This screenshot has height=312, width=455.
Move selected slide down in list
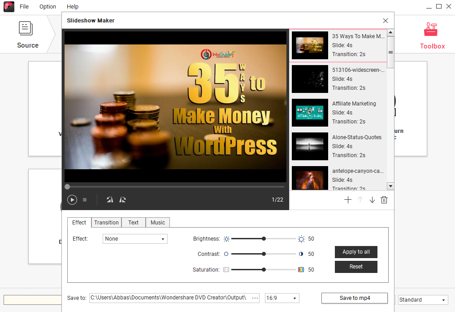(x=372, y=200)
